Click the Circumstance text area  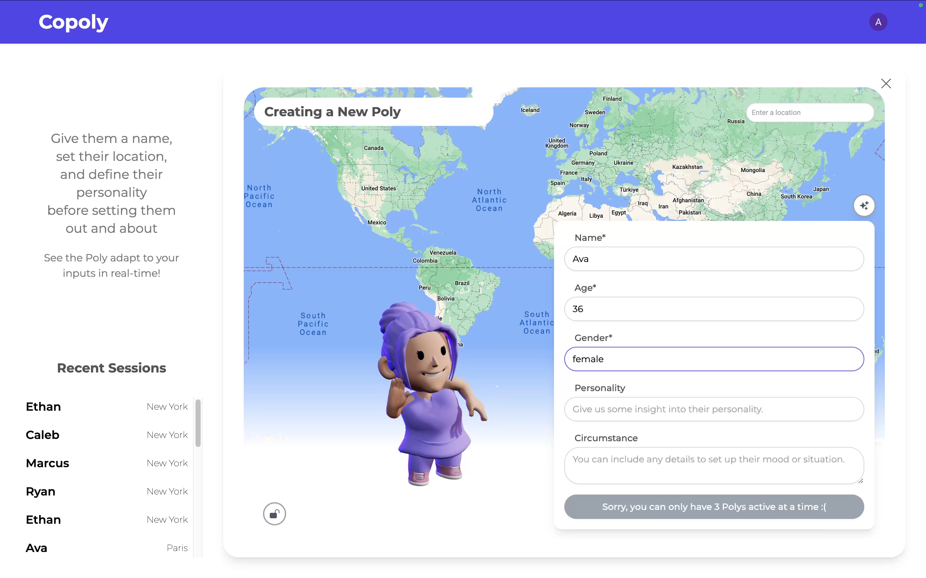(714, 465)
